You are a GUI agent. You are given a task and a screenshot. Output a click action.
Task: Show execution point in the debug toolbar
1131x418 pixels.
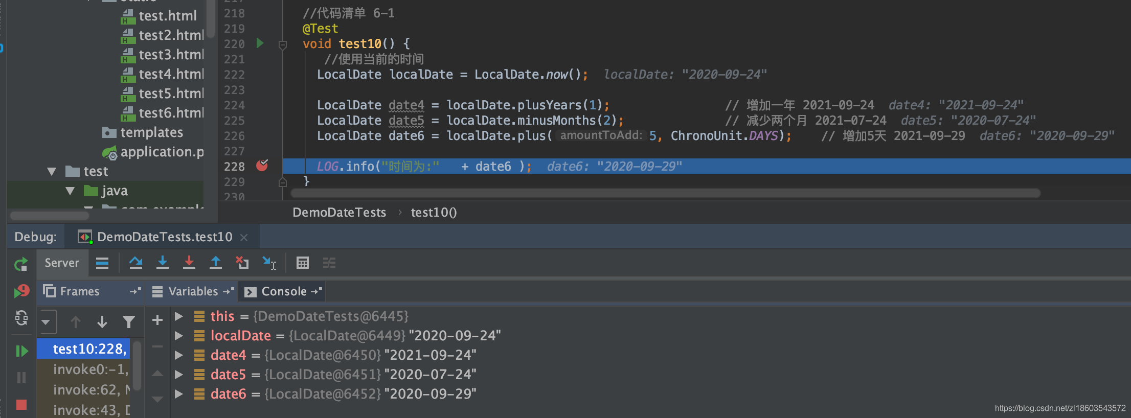(102, 263)
